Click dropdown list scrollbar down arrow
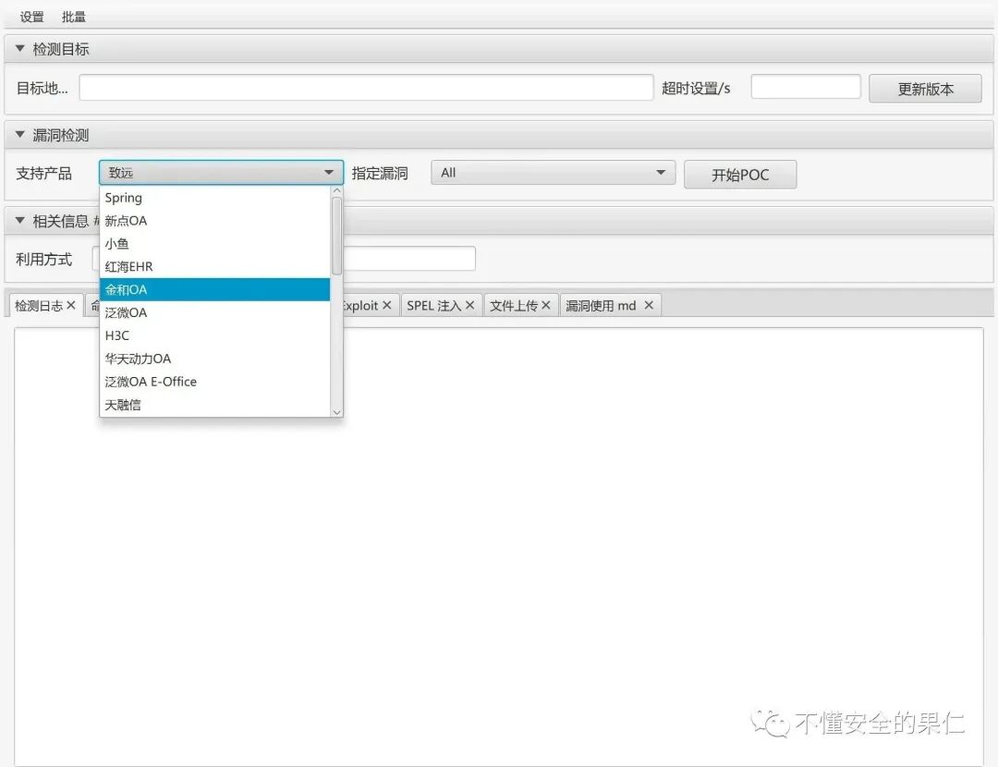Viewport: 998px width, 767px height. click(337, 412)
